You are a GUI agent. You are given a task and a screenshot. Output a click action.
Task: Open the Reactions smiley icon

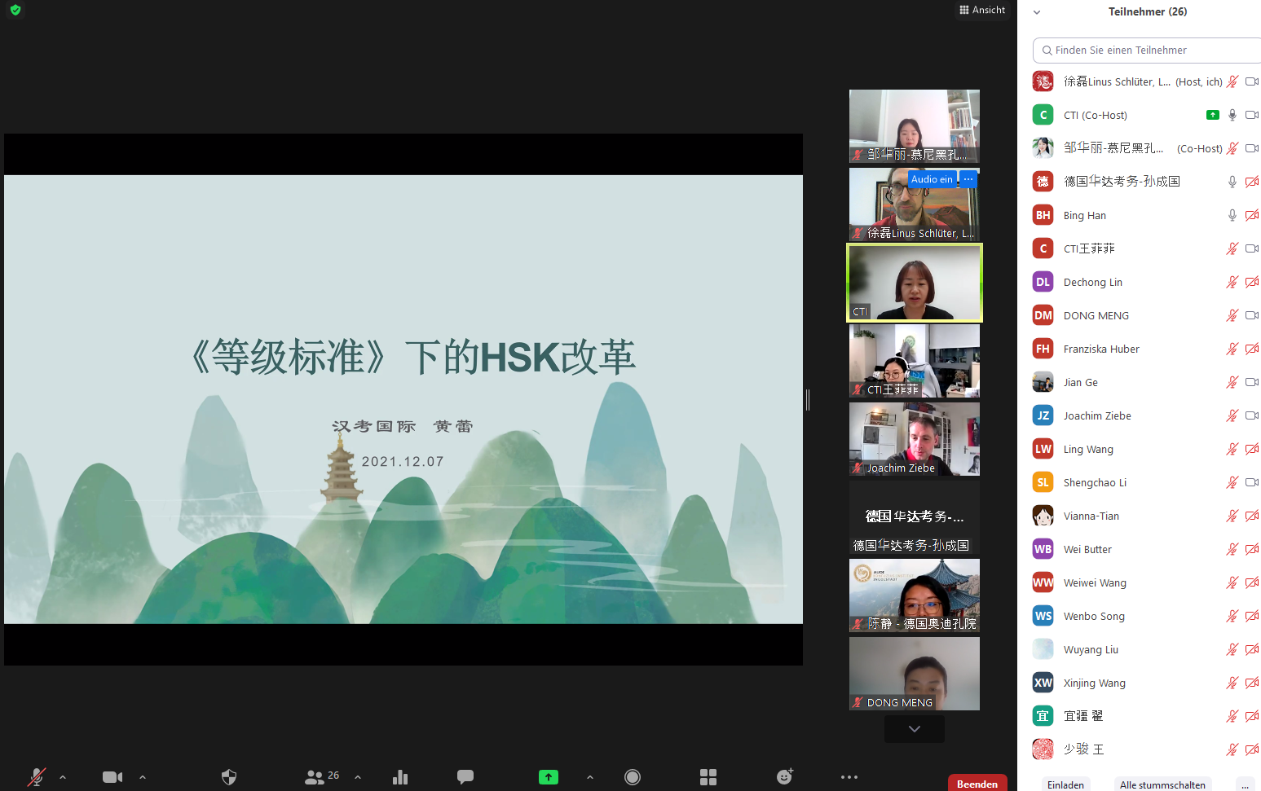(x=785, y=776)
